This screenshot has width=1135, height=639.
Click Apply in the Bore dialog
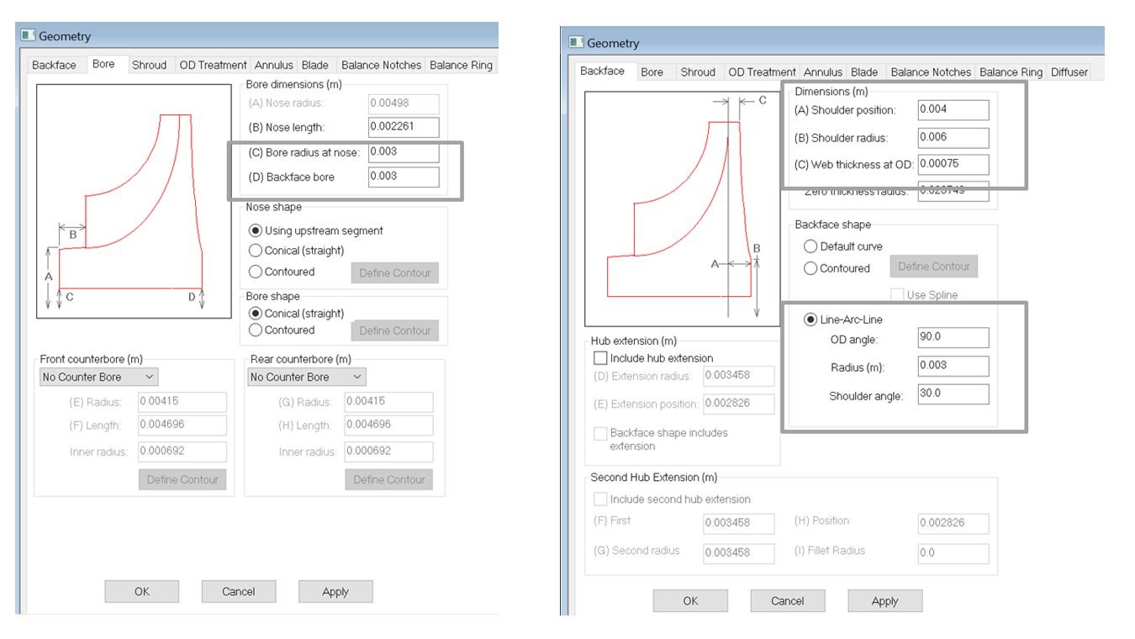335,592
